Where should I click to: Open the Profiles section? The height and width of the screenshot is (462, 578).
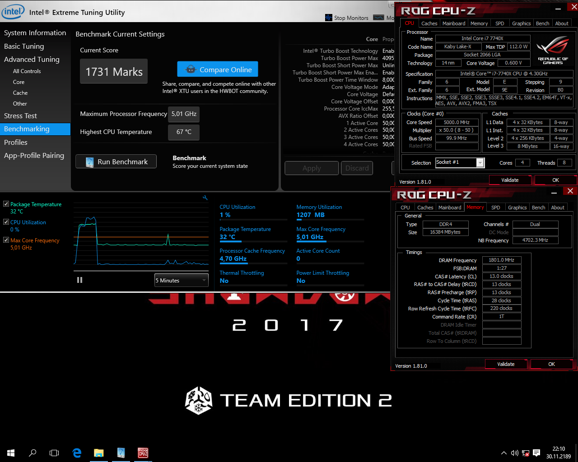[16, 142]
